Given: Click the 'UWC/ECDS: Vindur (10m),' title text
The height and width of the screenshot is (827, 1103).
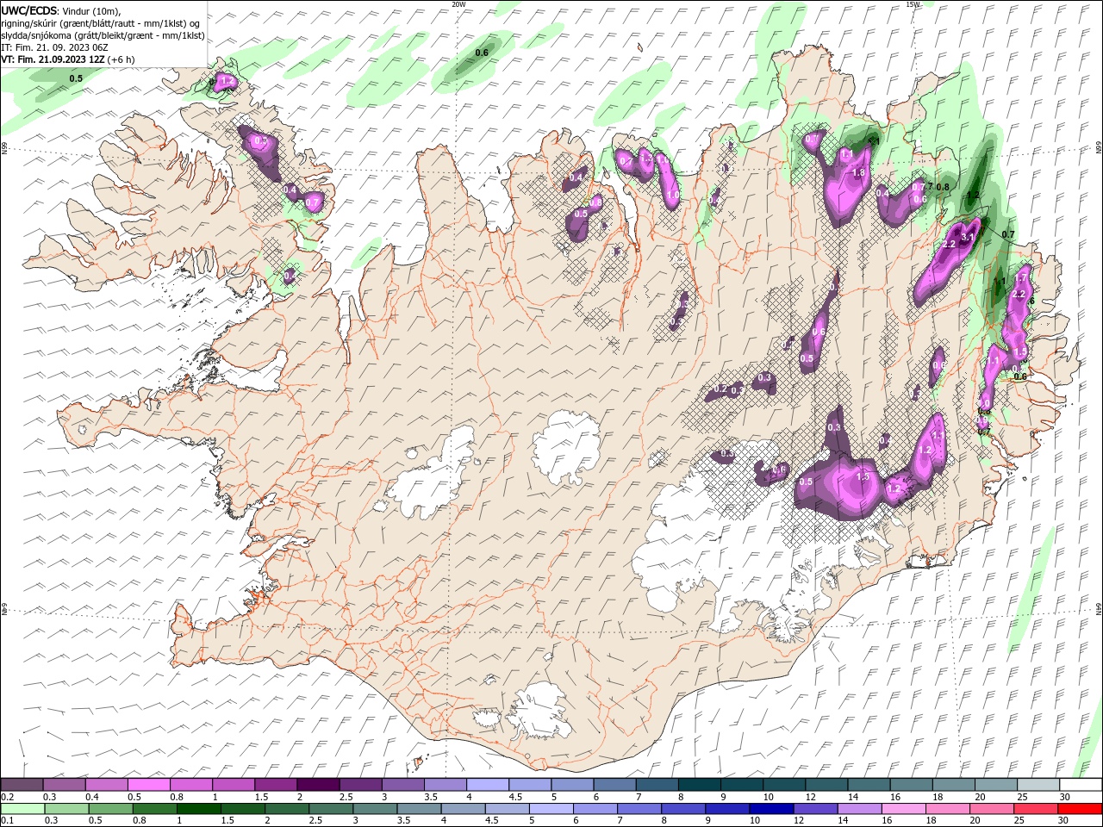Looking at the screenshot, I should [61, 10].
